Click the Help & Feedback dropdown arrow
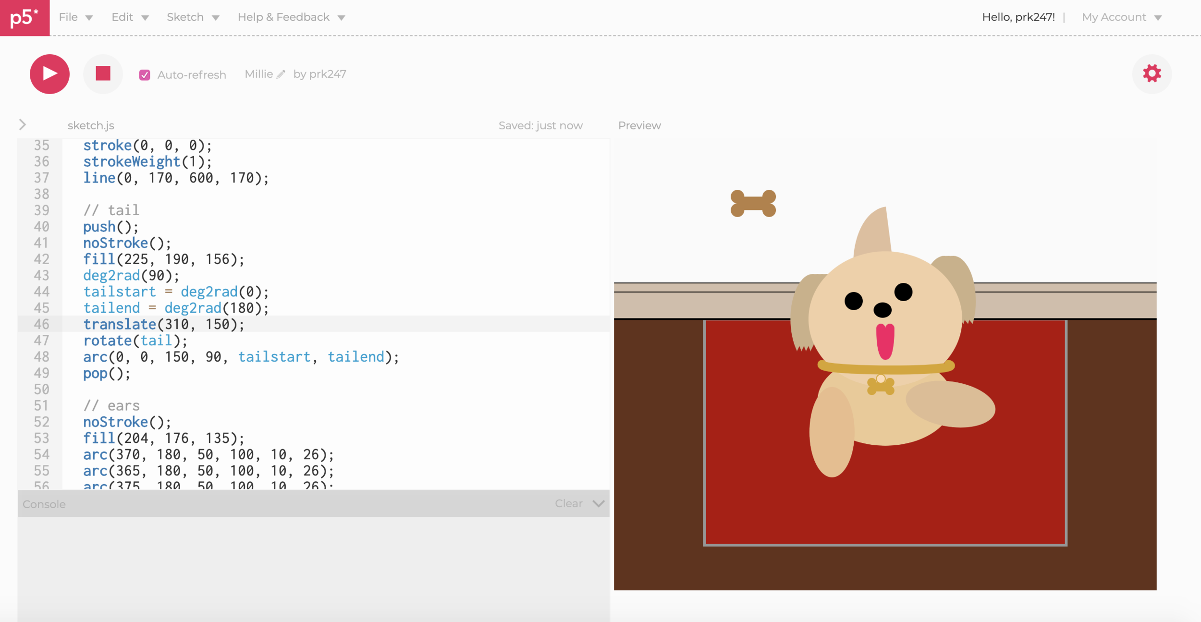The image size is (1201, 622). (x=342, y=18)
